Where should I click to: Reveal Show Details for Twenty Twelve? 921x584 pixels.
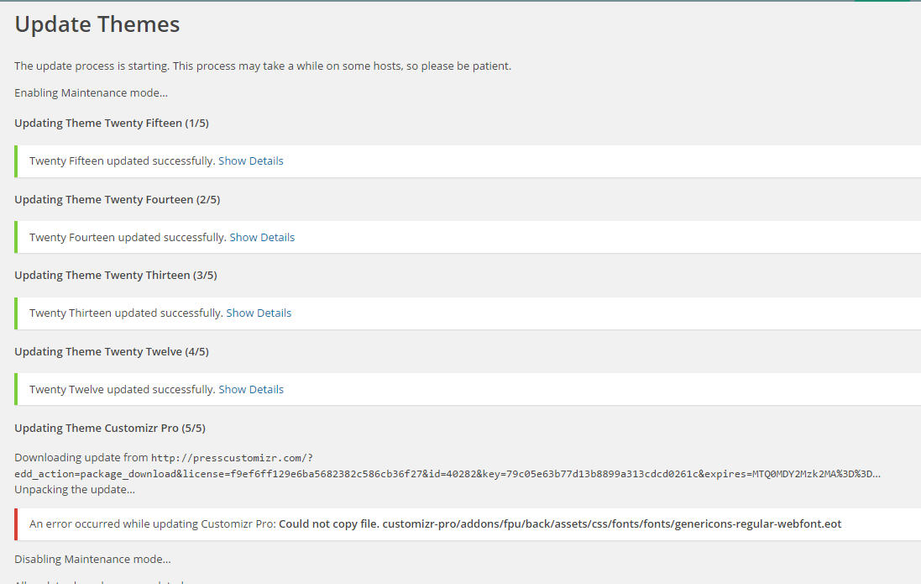pos(250,389)
